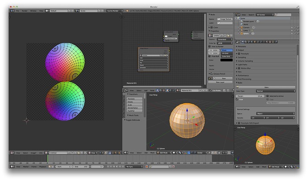Open the World properties tab icon
Image resolution: width=308 pixels, height=180 pixels.
252,42
